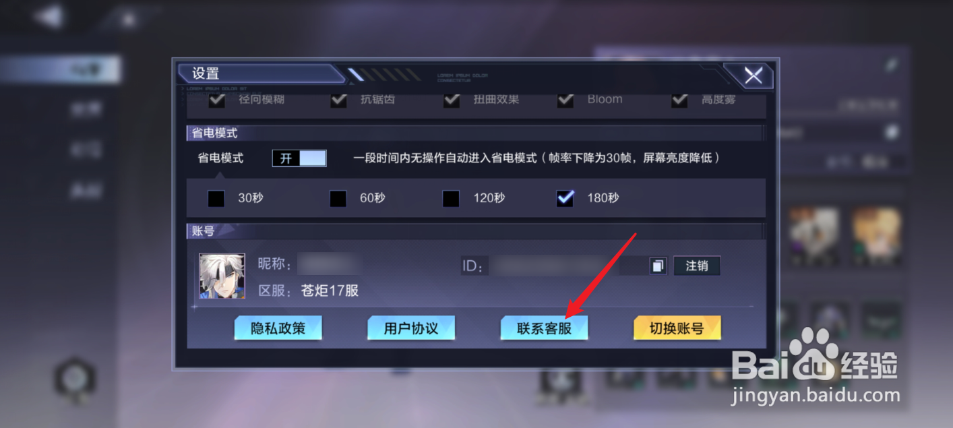Toggle the 高度雾 checkbox
The image size is (953, 428).
click(x=679, y=100)
